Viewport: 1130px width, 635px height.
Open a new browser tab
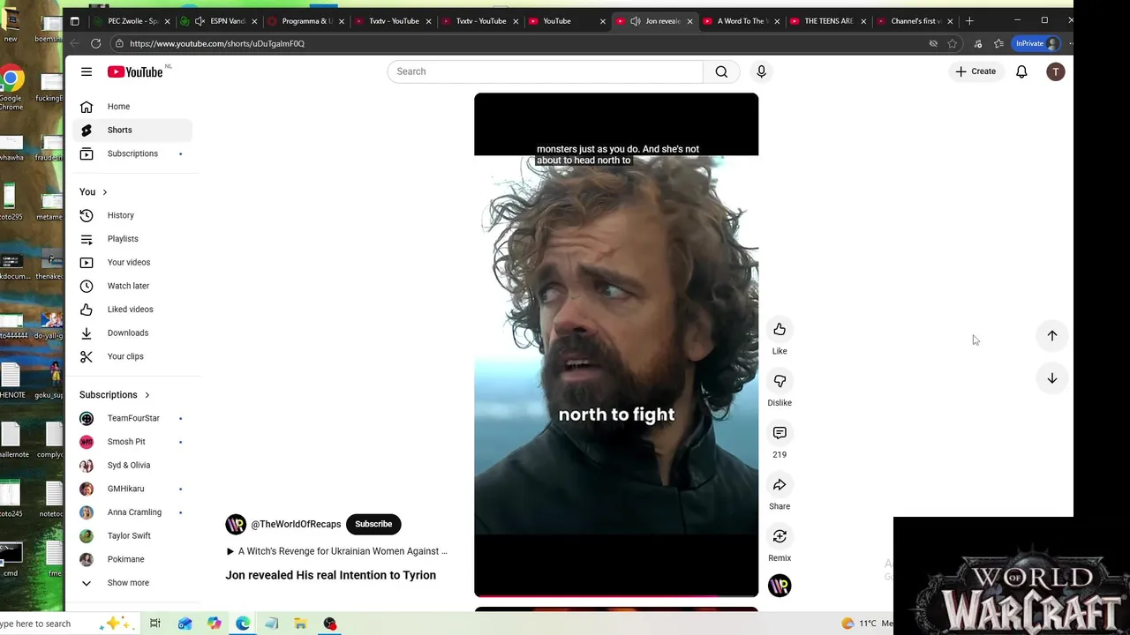point(969,21)
